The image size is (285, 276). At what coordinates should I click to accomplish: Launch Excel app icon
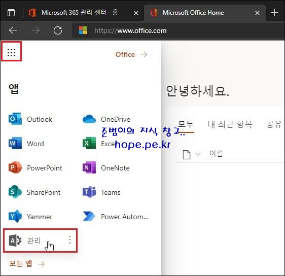(89, 143)
